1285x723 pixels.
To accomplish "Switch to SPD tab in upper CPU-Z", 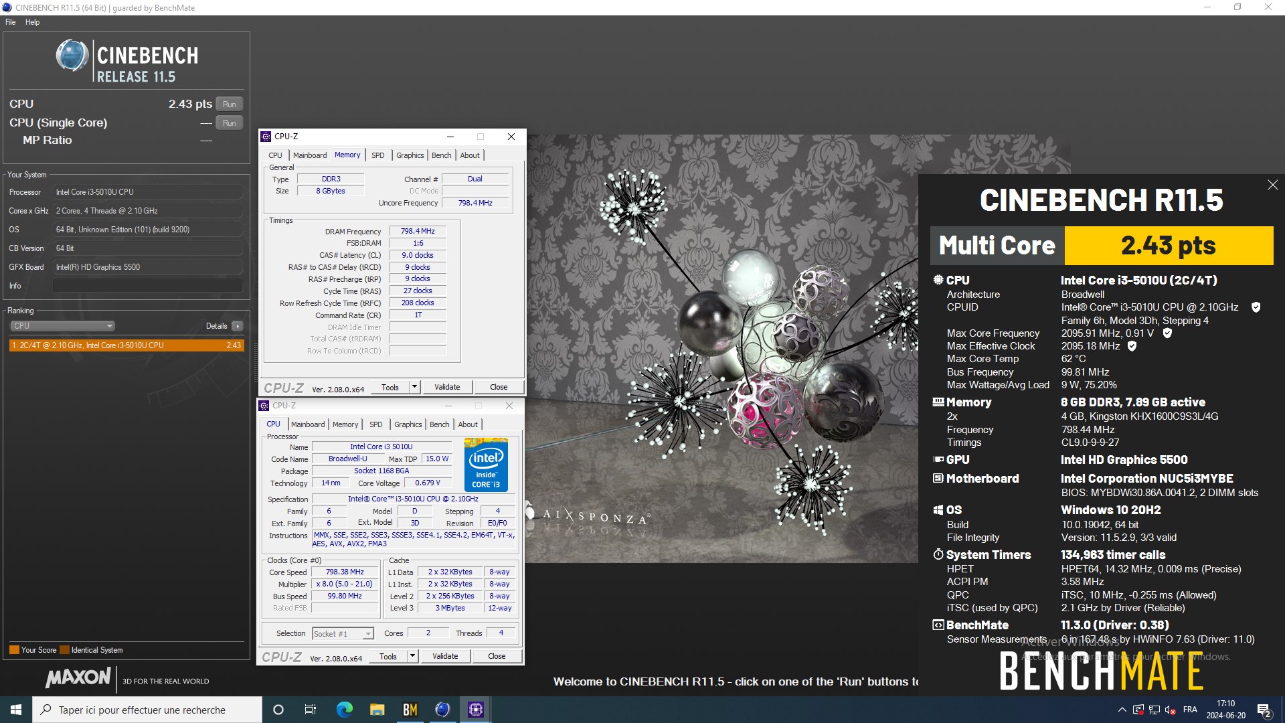I will (x=378, y=155).
